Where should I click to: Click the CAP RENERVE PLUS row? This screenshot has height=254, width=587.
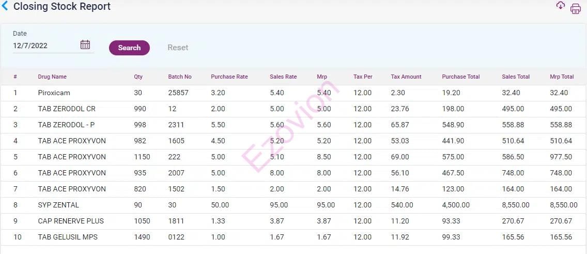point(71,221)
